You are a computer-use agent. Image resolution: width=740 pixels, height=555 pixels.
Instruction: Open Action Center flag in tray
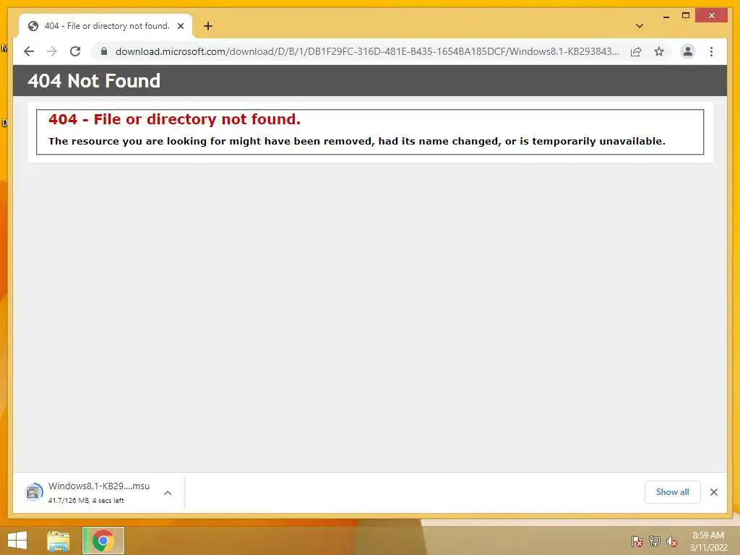(637, 541)
